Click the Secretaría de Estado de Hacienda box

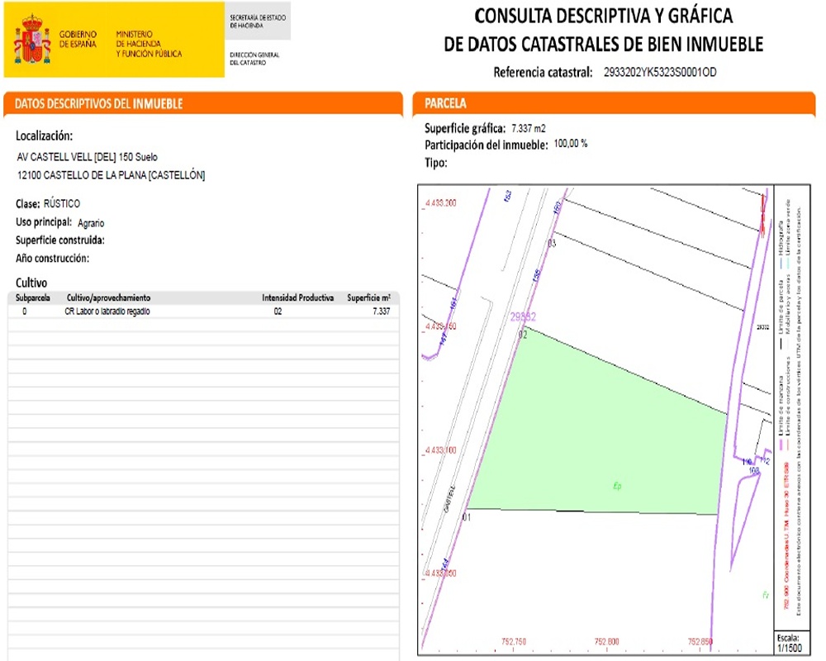[x=258, y=21]
